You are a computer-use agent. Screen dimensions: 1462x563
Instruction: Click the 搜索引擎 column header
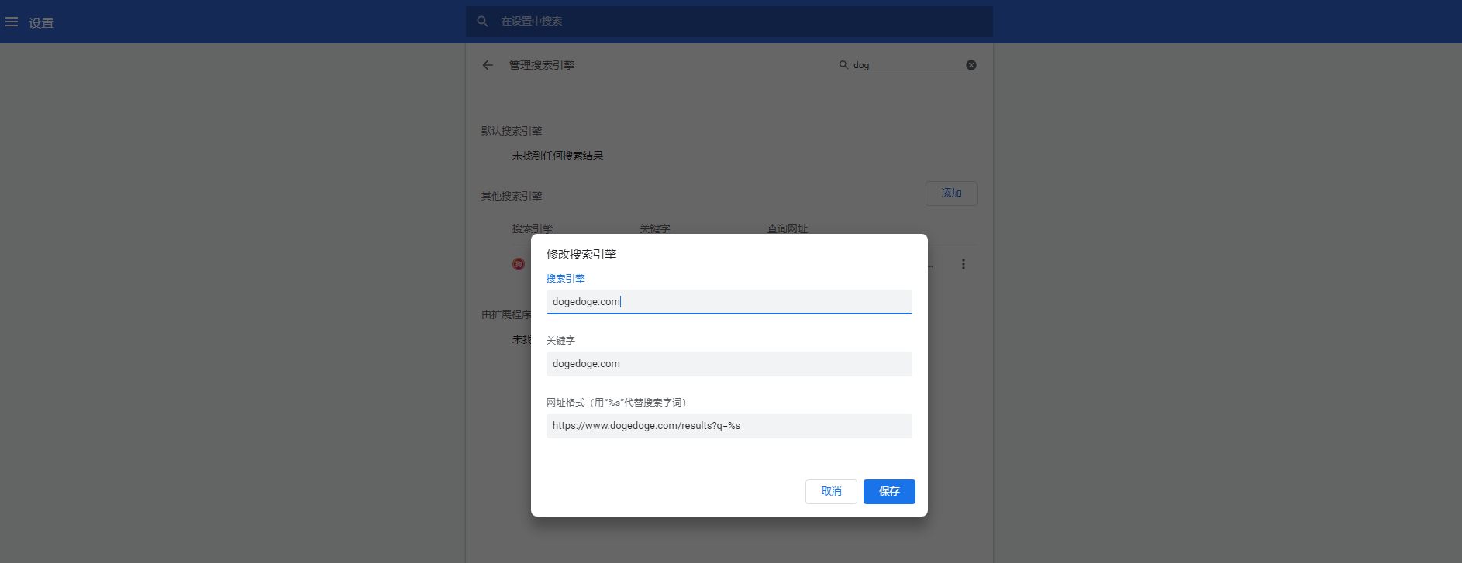533,228
